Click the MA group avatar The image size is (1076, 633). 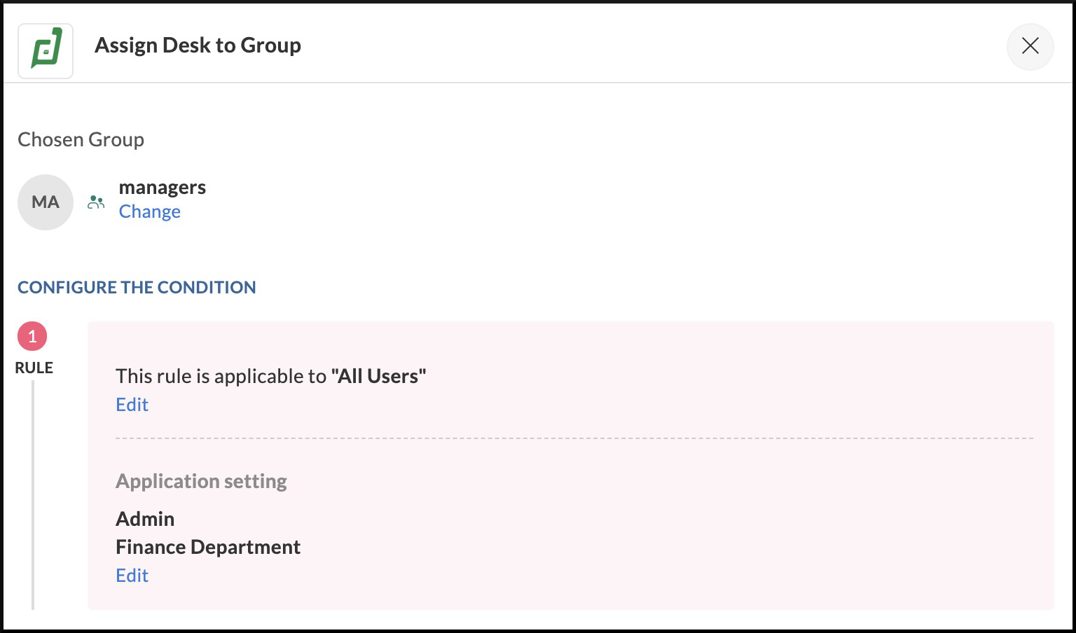click(46, 202)
